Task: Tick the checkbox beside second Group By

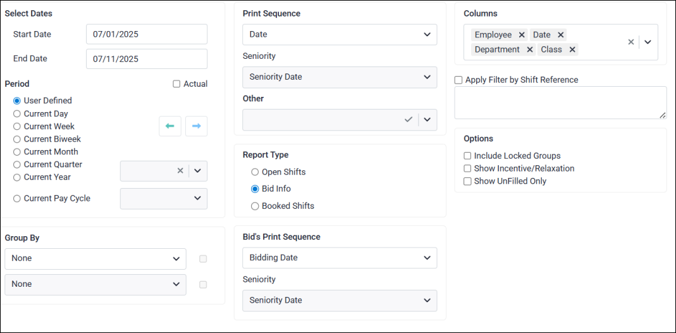Action: (x=203, y=285)
